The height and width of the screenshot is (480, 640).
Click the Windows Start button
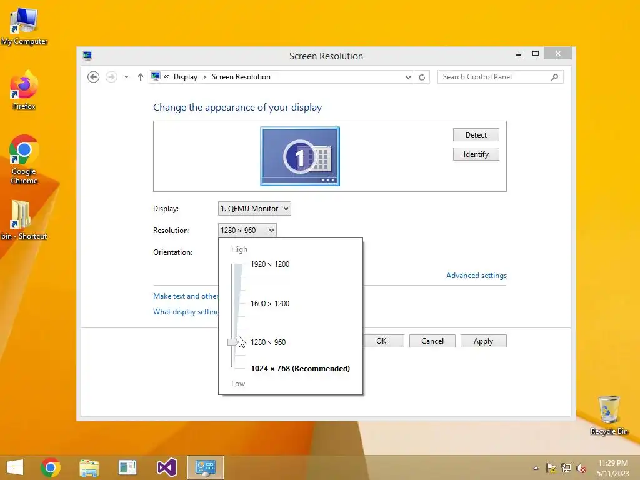pyautogui.click(x=15, y=467)
